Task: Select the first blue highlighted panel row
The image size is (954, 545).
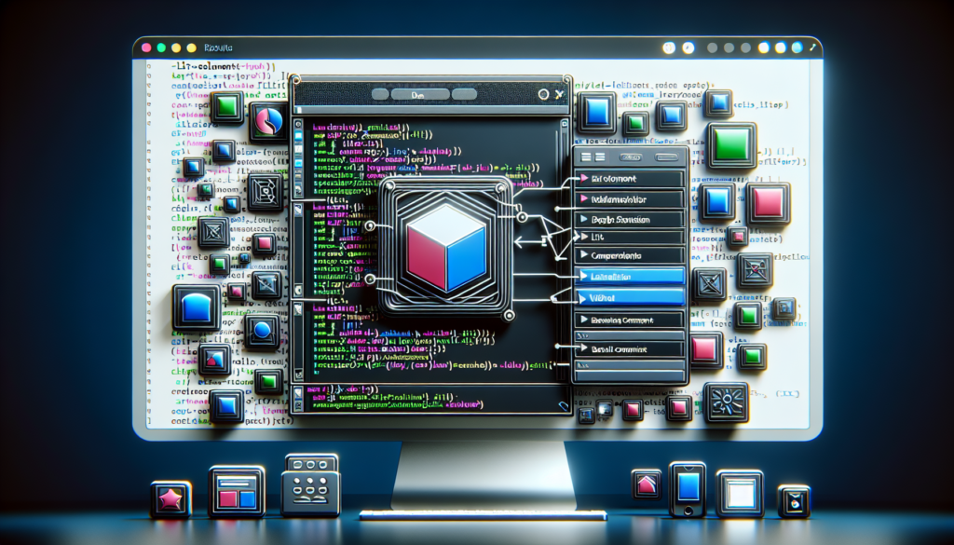Action: 627,276
